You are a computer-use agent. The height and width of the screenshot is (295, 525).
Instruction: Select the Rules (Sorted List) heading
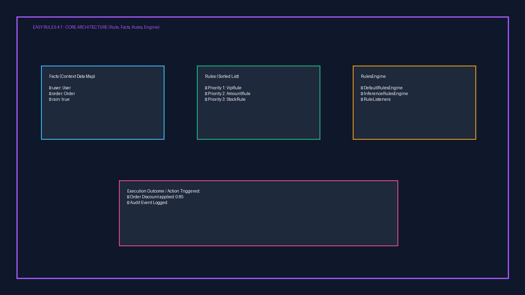pyautogui.click(x=222, y=76)
